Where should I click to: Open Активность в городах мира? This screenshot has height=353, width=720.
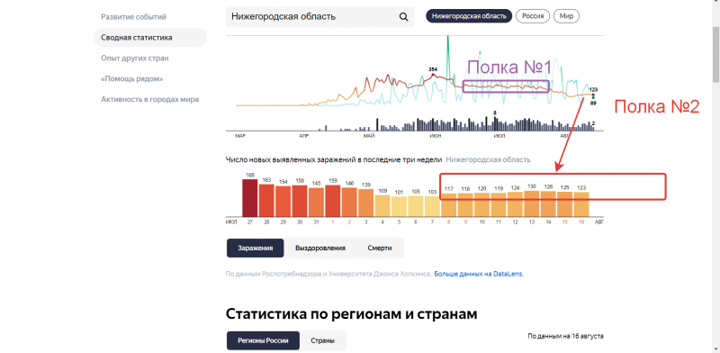click(149, 99)
